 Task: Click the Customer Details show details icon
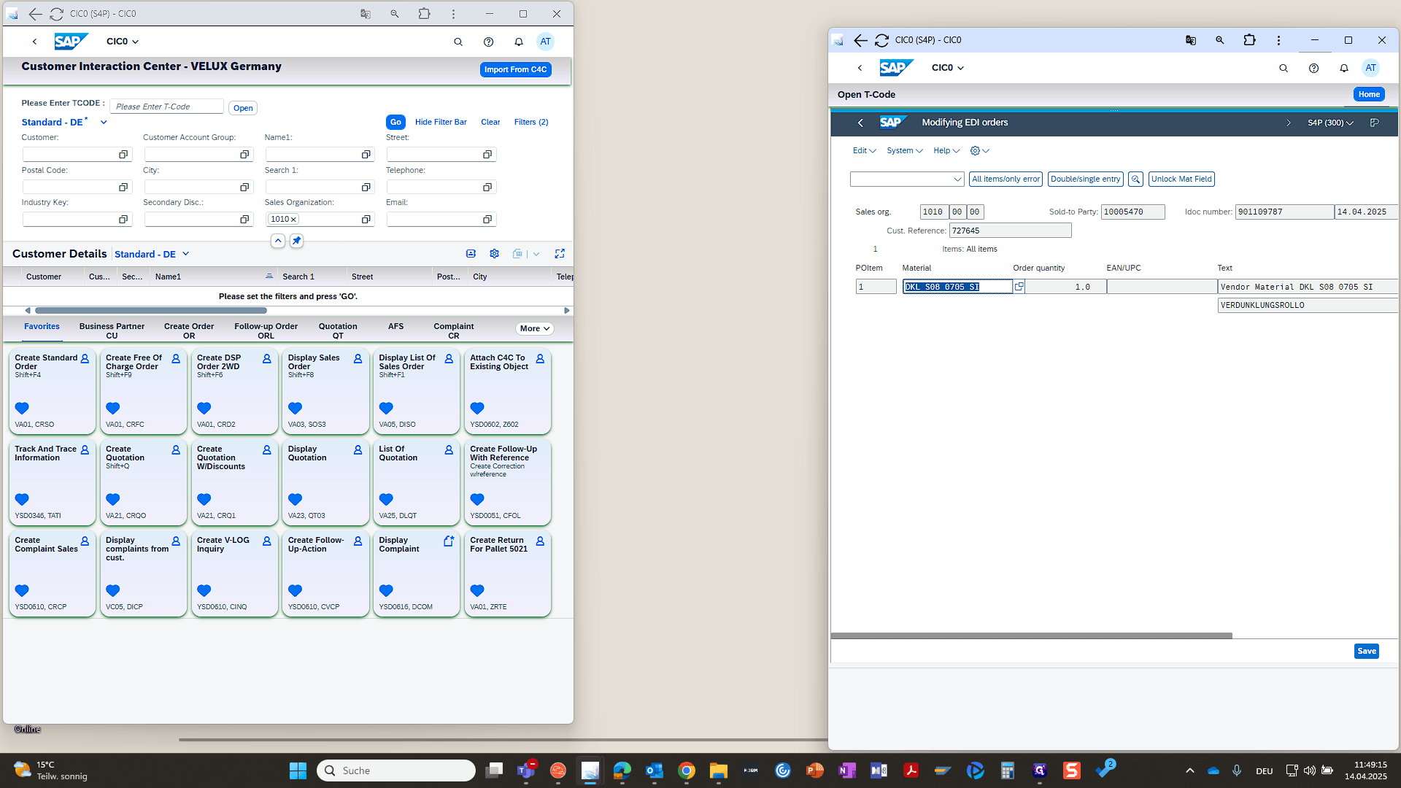[471, 254]
